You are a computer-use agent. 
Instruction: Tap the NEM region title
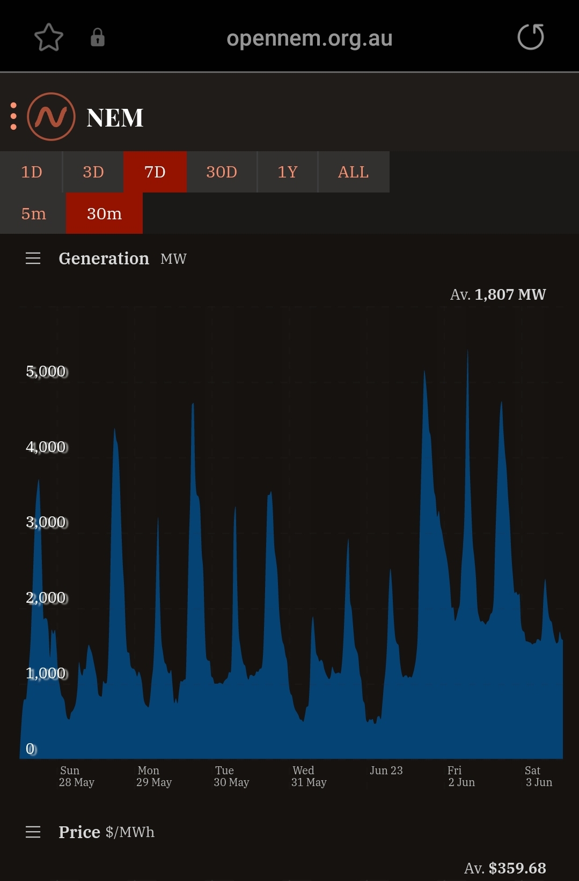(x=115, y=117)
